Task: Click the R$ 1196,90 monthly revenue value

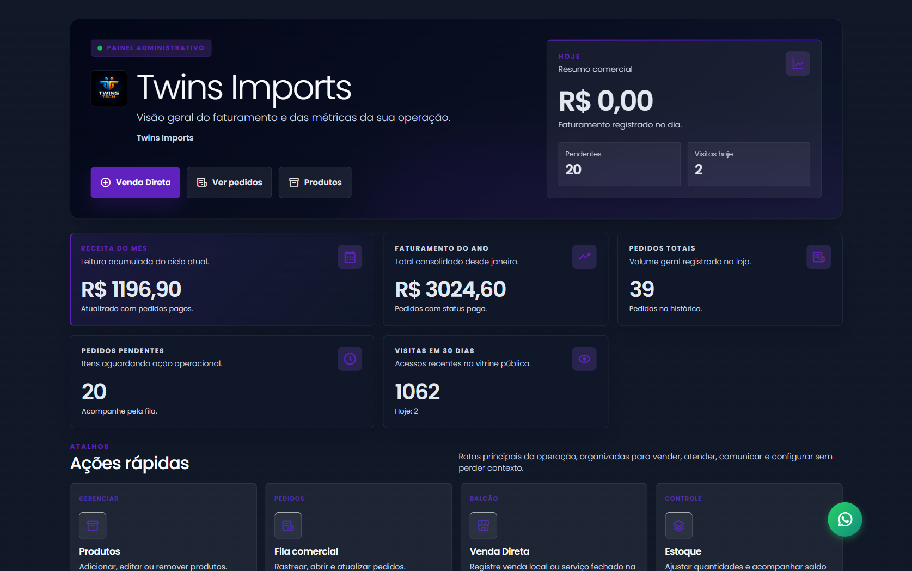Action: (131, 289)
